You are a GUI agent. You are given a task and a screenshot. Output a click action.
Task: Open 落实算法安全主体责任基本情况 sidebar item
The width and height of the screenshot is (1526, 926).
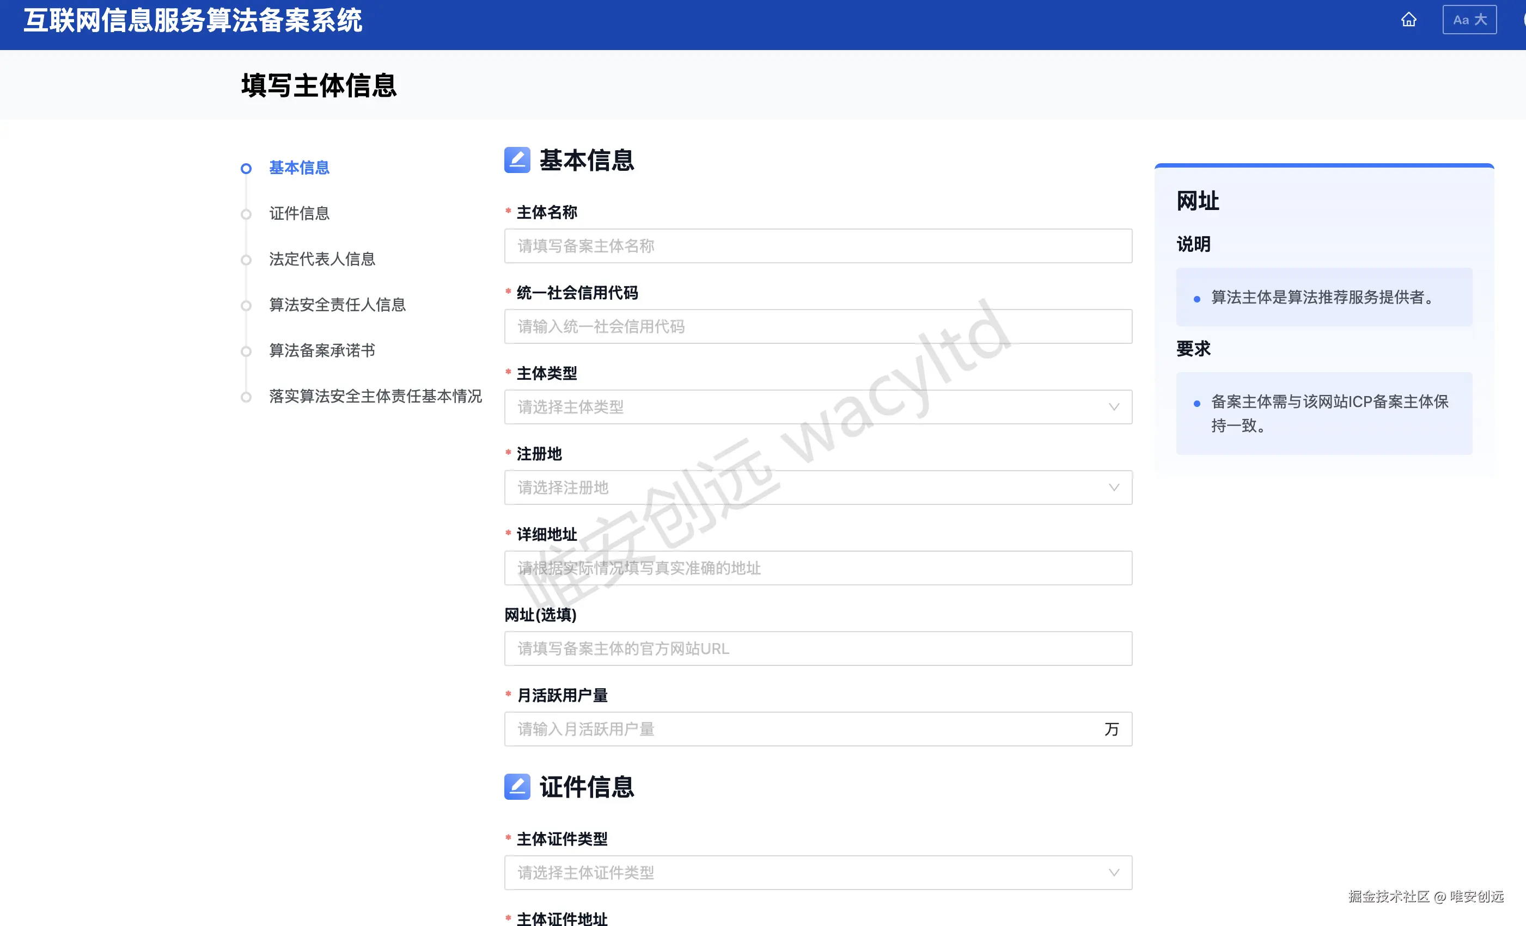(375, 397)
